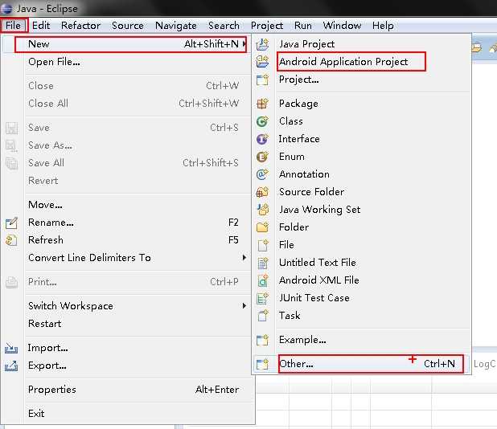Click the Java Project icon

(262, 44)
